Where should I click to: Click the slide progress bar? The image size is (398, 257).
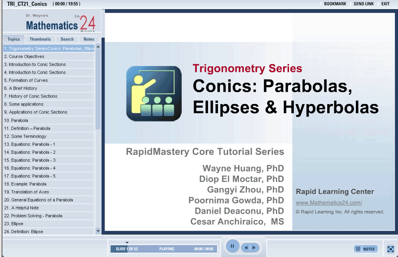click(164, 249)
